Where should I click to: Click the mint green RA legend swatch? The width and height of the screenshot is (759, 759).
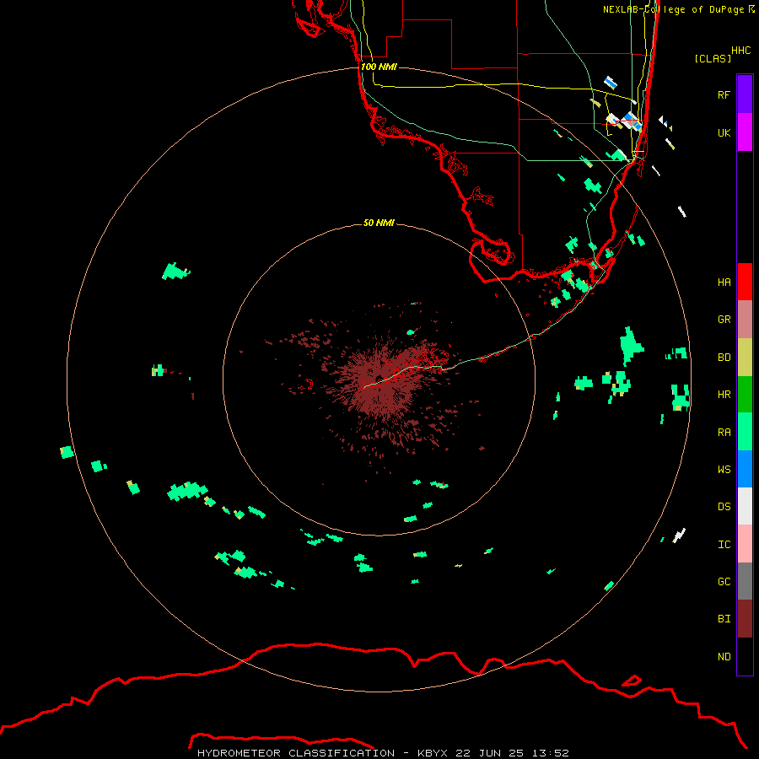pos(745,432)
